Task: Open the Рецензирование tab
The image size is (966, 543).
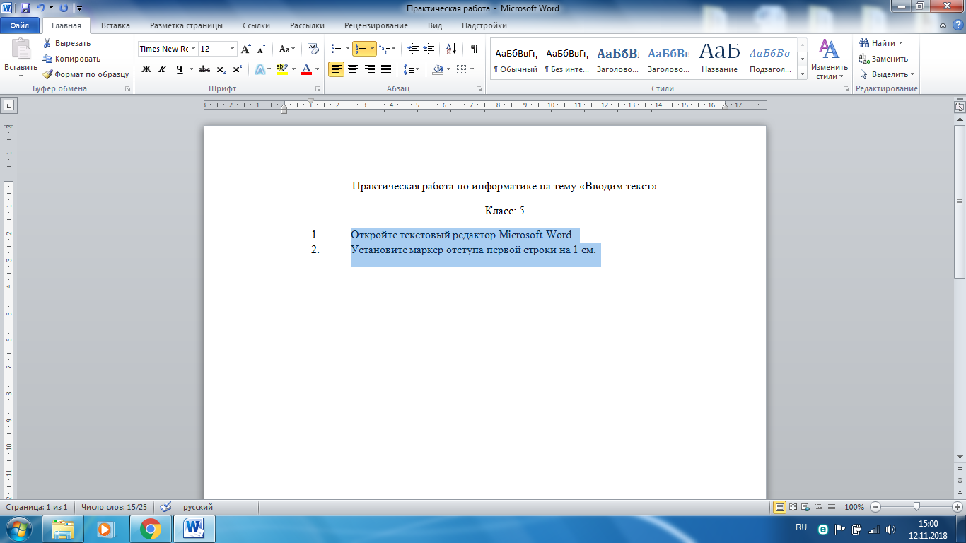Action: click(x=376, y=25)
